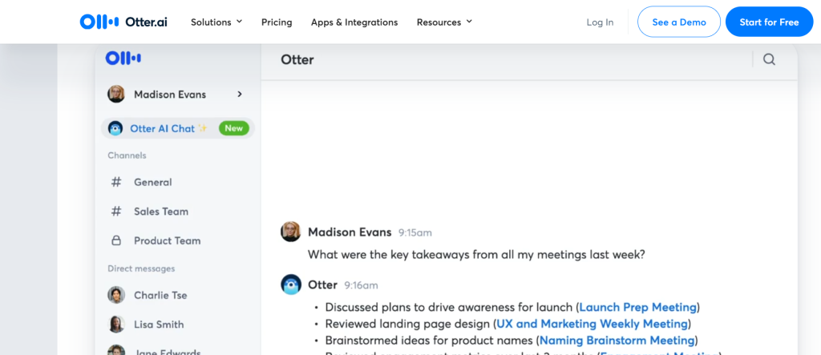
Task: Click the 9:15am message timestamp
Action: [415, 232]
